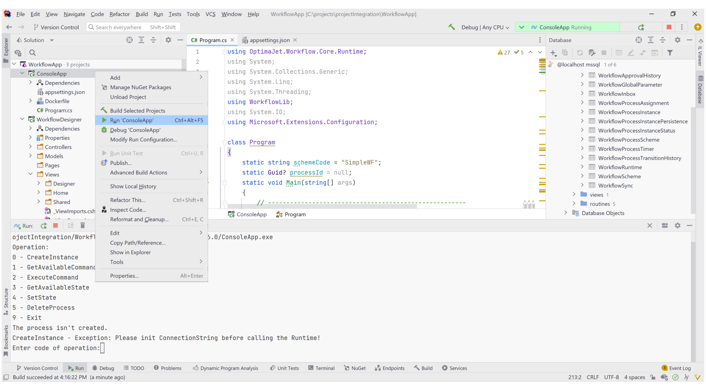Click the Program breadcrumb in editor
Viewport: 706px width, 390px height.
291,214
